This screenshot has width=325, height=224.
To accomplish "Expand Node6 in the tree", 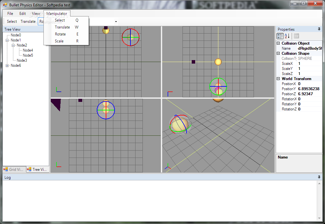I will pos(7,65).
